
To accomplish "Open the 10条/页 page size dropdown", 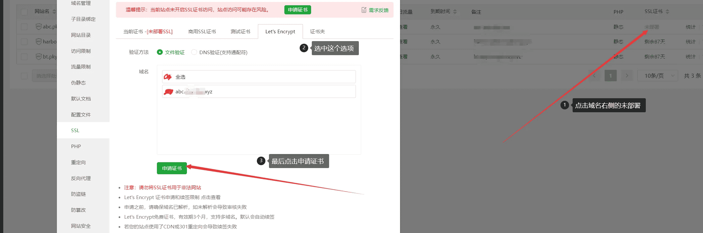I will coord(658,76).
